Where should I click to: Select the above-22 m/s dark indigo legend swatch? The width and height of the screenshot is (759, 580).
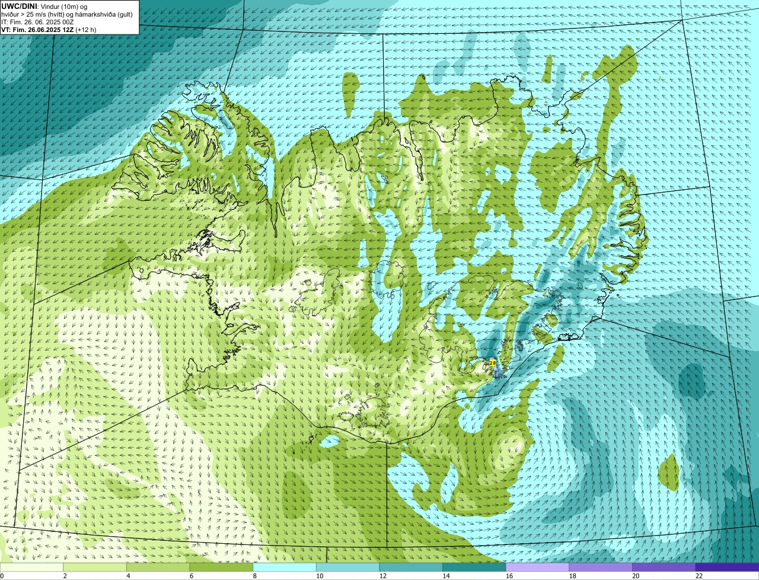pyautogui.click(x=727, y=567)
